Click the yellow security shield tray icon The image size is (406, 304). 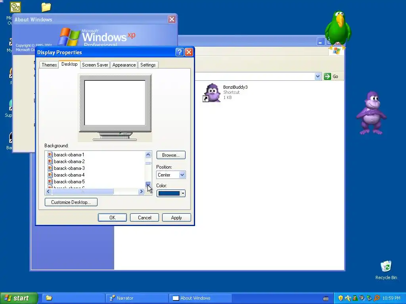pos(341,298)
